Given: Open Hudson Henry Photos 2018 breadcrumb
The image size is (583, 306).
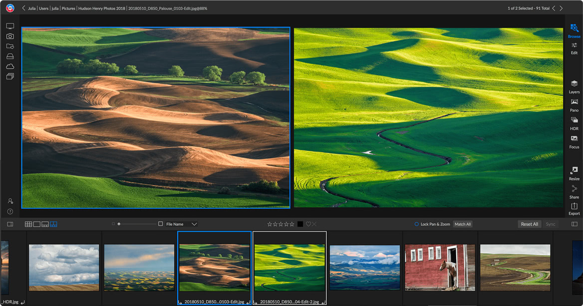Looking at the screenshot, I should tap(101, 8).
